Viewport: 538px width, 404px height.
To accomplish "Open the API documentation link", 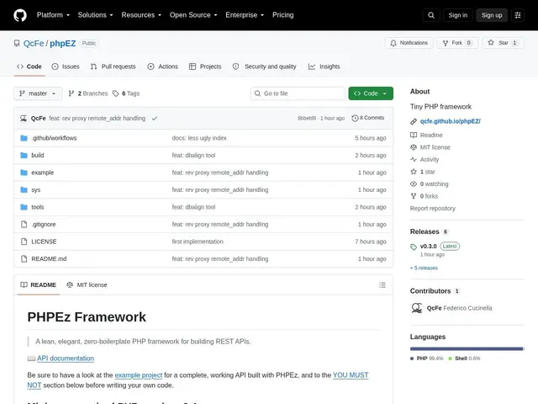I will 66,359.
